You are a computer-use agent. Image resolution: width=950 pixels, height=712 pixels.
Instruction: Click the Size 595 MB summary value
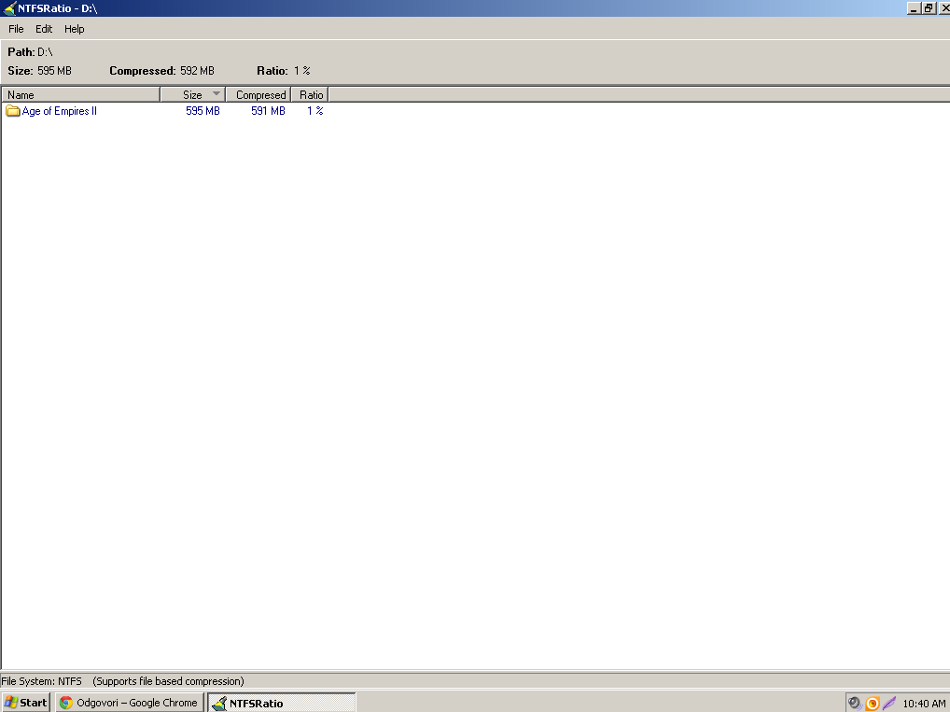click(54, 71)
